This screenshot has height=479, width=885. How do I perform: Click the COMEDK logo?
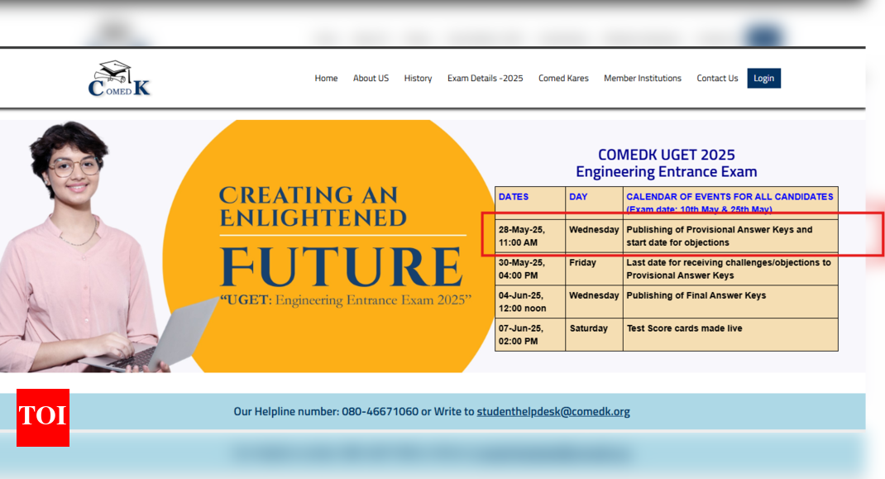[119, 79]
